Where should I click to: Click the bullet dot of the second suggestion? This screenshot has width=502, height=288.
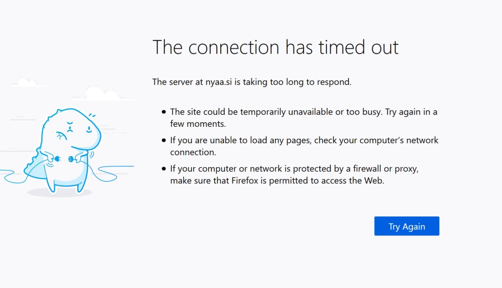164,140
